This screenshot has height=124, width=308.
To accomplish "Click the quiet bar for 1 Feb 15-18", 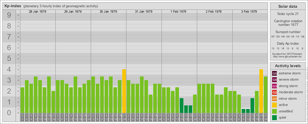I will (x=186, y=109).
